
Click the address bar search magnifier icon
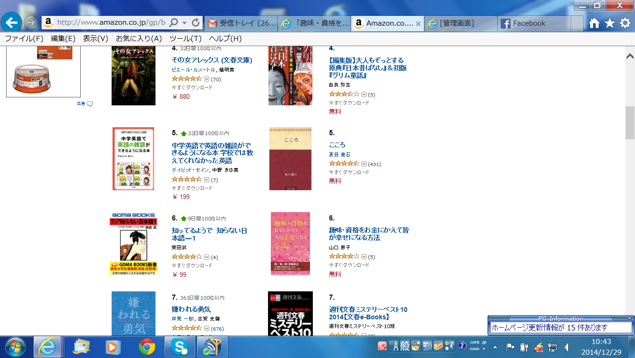pyautogui.click(x=173, y=22)
